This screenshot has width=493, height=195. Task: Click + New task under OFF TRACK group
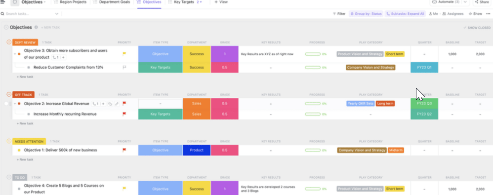25,123
